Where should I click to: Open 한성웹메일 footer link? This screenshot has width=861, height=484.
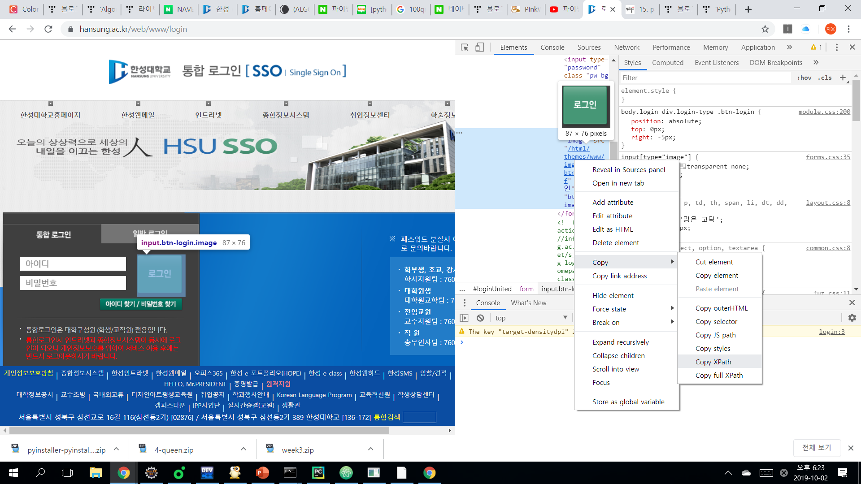171,373
